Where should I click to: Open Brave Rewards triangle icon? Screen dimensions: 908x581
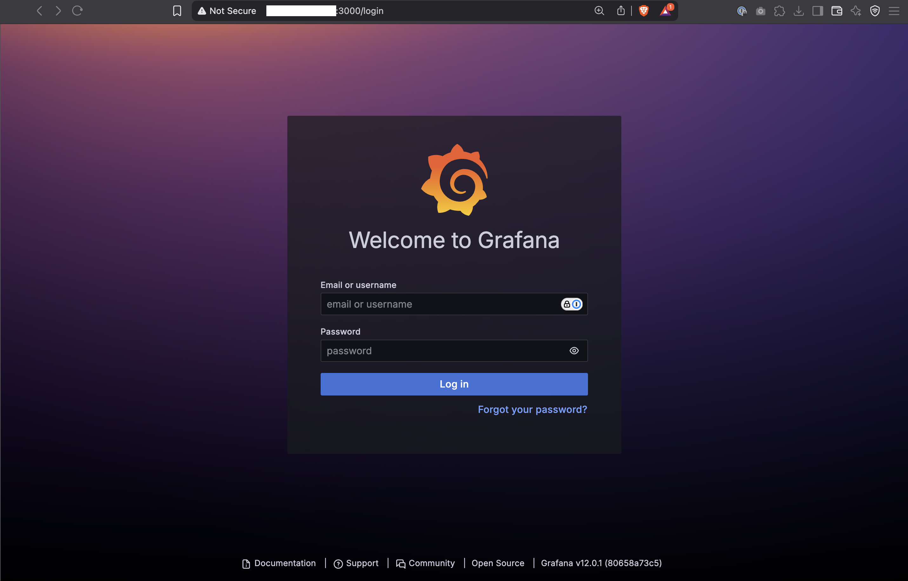[x=665, y=10]
